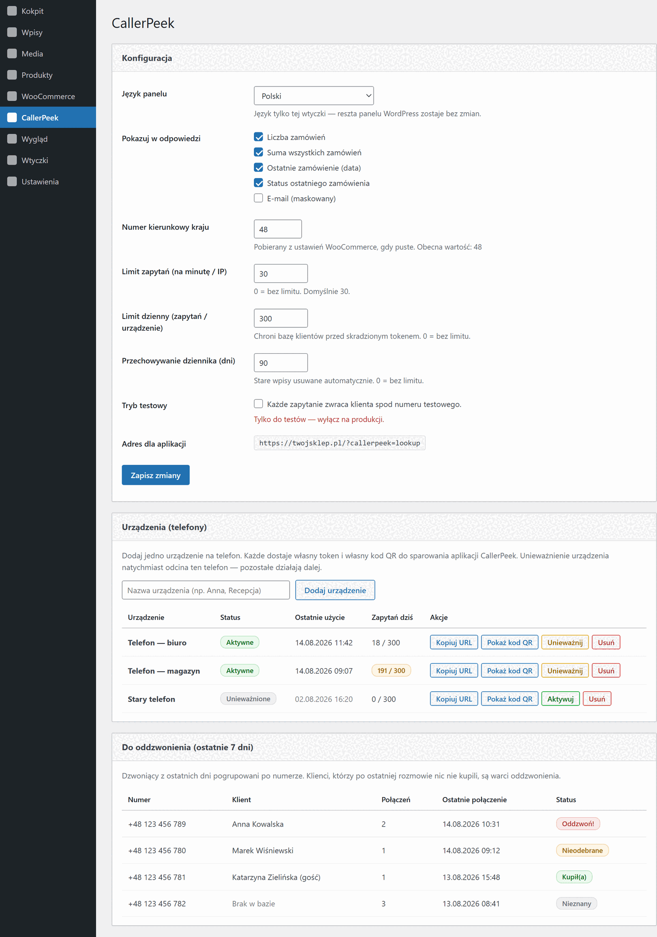Click the Wtyczki sidebar icon

point(12,160)
